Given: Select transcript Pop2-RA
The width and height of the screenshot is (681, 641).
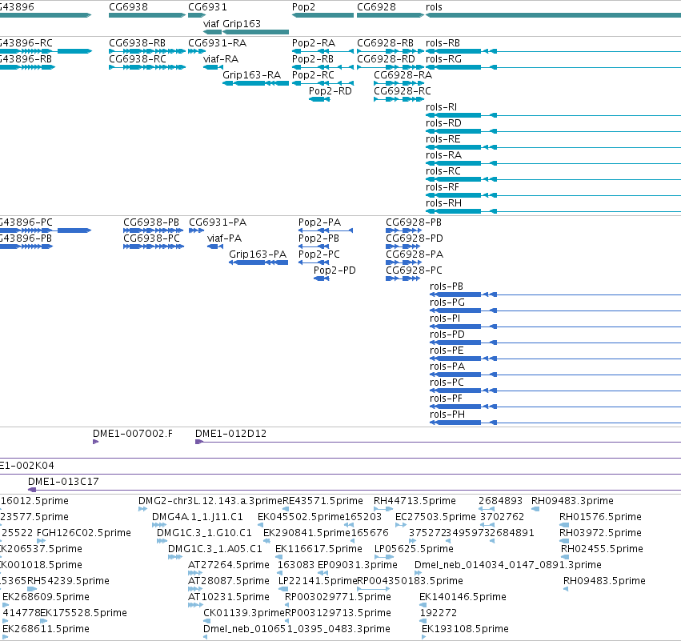Looking at the screenshot, I should click(x=314, y=43).
